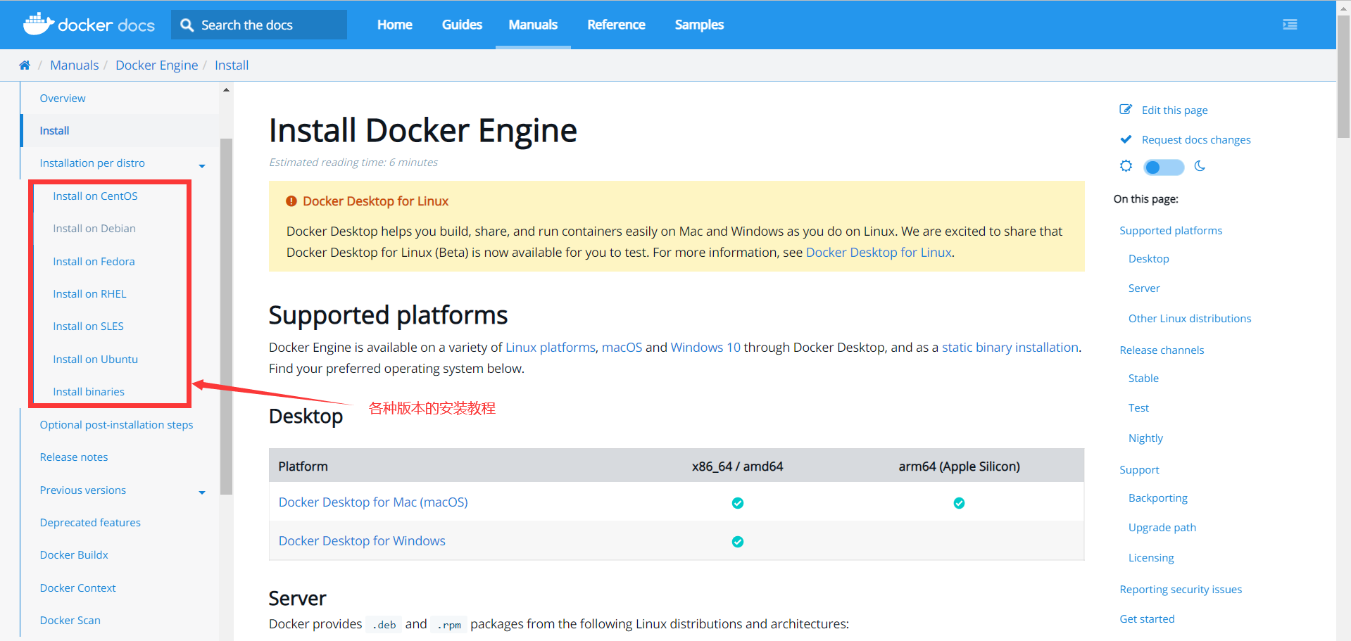Screen dimensions: 1351x641
Task: Click the Edit this page link
Action: click(1174, 110)
